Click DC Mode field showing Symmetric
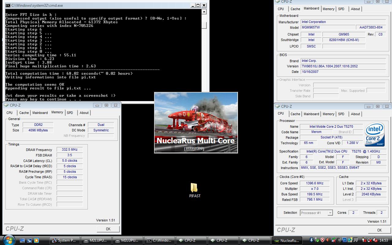The height and width of the screenshot is (245, 392). (x=101, y=130)
